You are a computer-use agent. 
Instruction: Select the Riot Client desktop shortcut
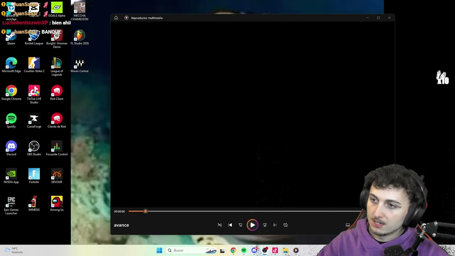coord(57,93)
